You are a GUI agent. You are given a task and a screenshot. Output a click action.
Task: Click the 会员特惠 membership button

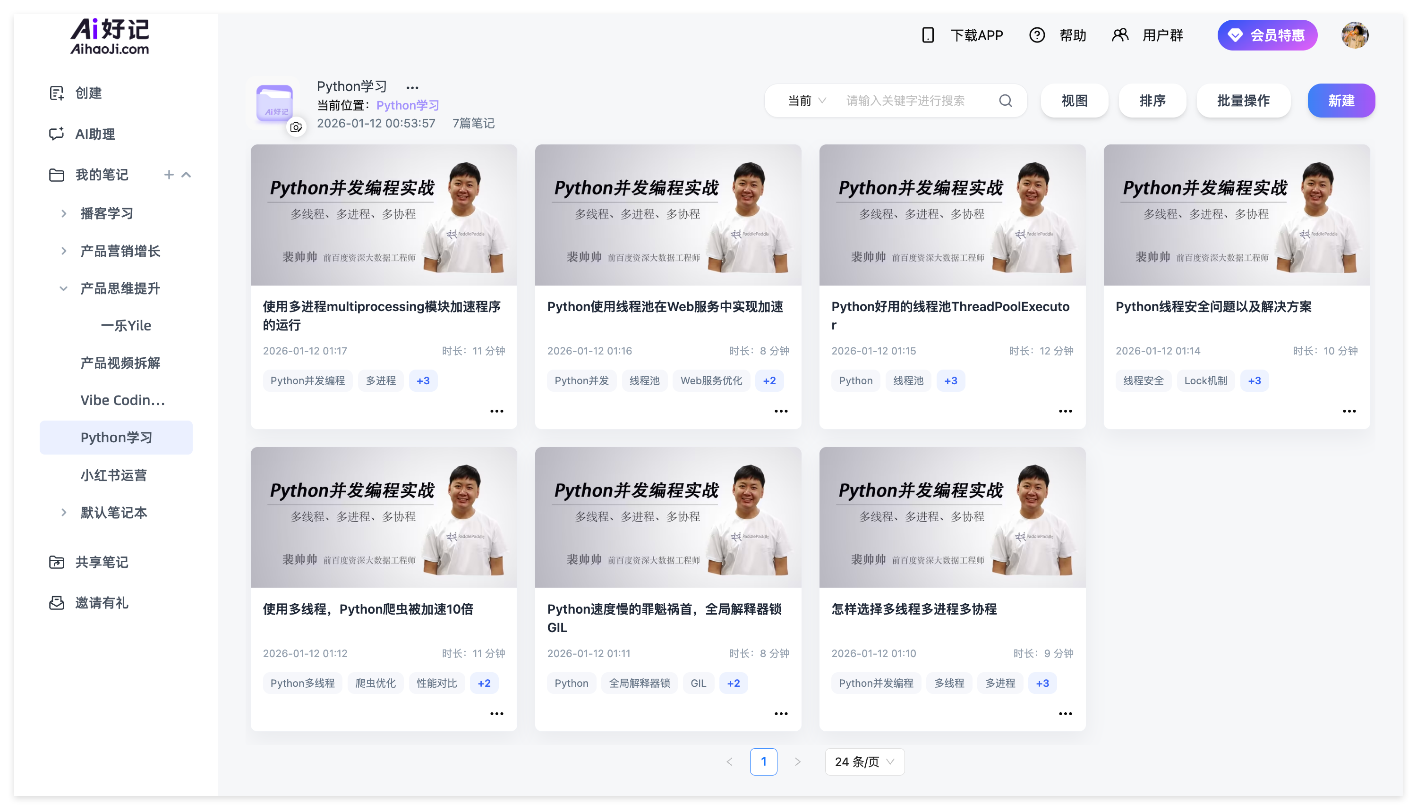click(x=1267, y=35)
